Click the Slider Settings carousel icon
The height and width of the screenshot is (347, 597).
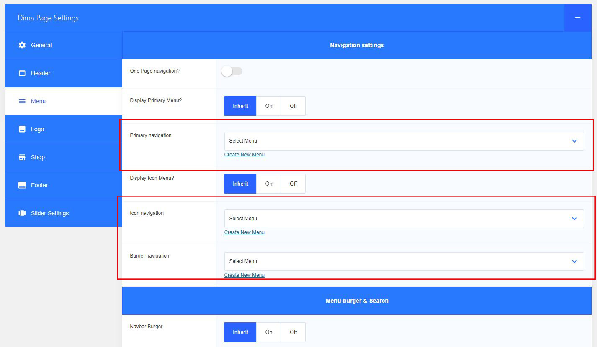coord(22,213)
